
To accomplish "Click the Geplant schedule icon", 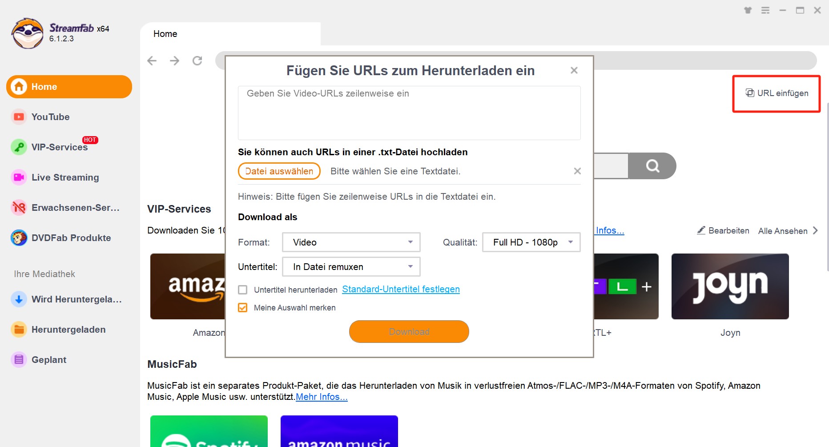I will (19, 360).
